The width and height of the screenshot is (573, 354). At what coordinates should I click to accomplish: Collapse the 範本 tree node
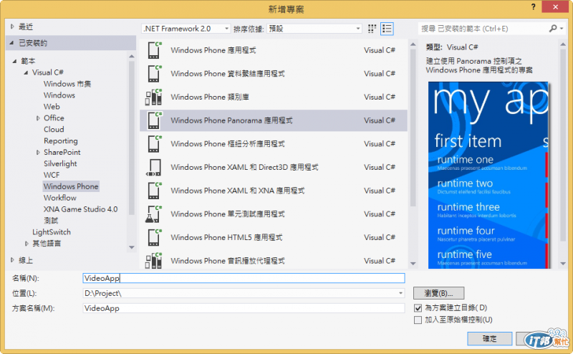pyautogui.click(x=14, y=61)
